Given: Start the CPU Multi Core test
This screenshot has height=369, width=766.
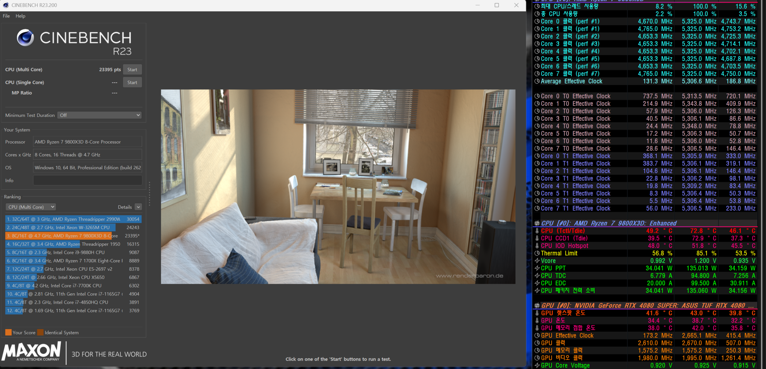Looking at the screenshot, I should [132, 69].
